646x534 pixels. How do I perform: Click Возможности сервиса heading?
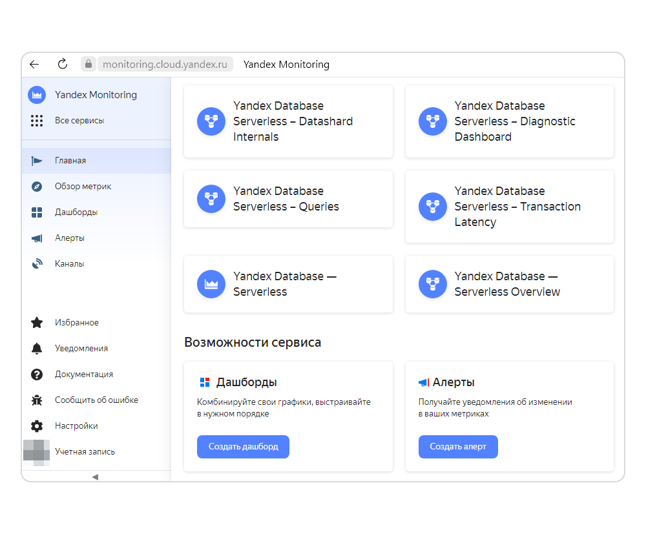pyautogui.click(x=253, y=343)
